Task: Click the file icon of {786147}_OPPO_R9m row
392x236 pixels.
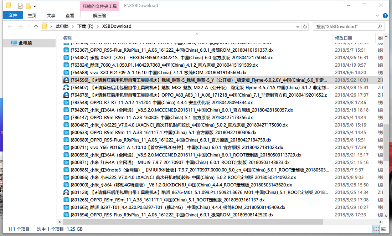Action: [66, 118]
